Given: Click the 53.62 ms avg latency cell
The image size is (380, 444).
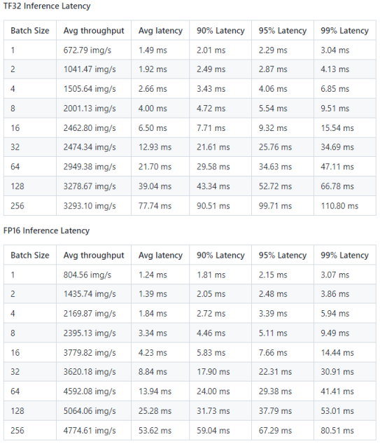Looking at the screenshot, I should (x=160, y=430).
